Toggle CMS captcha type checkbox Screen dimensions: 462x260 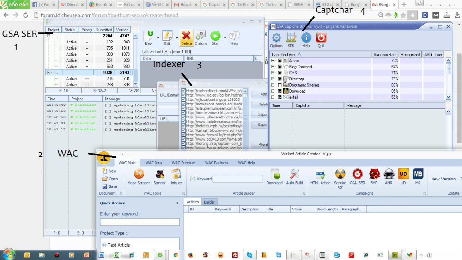280,73
